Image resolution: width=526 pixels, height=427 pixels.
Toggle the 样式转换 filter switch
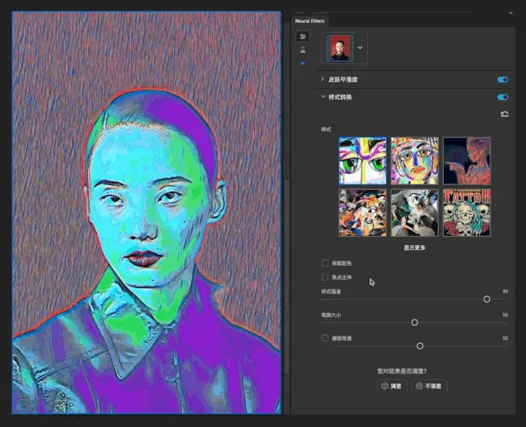[502, 97]
